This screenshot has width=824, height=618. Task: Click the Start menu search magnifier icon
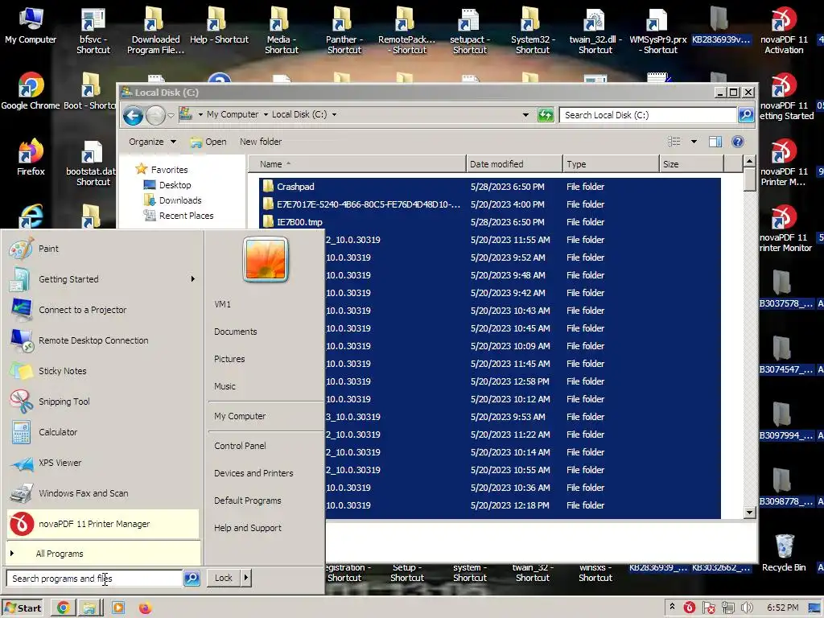pyautogui.click(x=192, y=578)
